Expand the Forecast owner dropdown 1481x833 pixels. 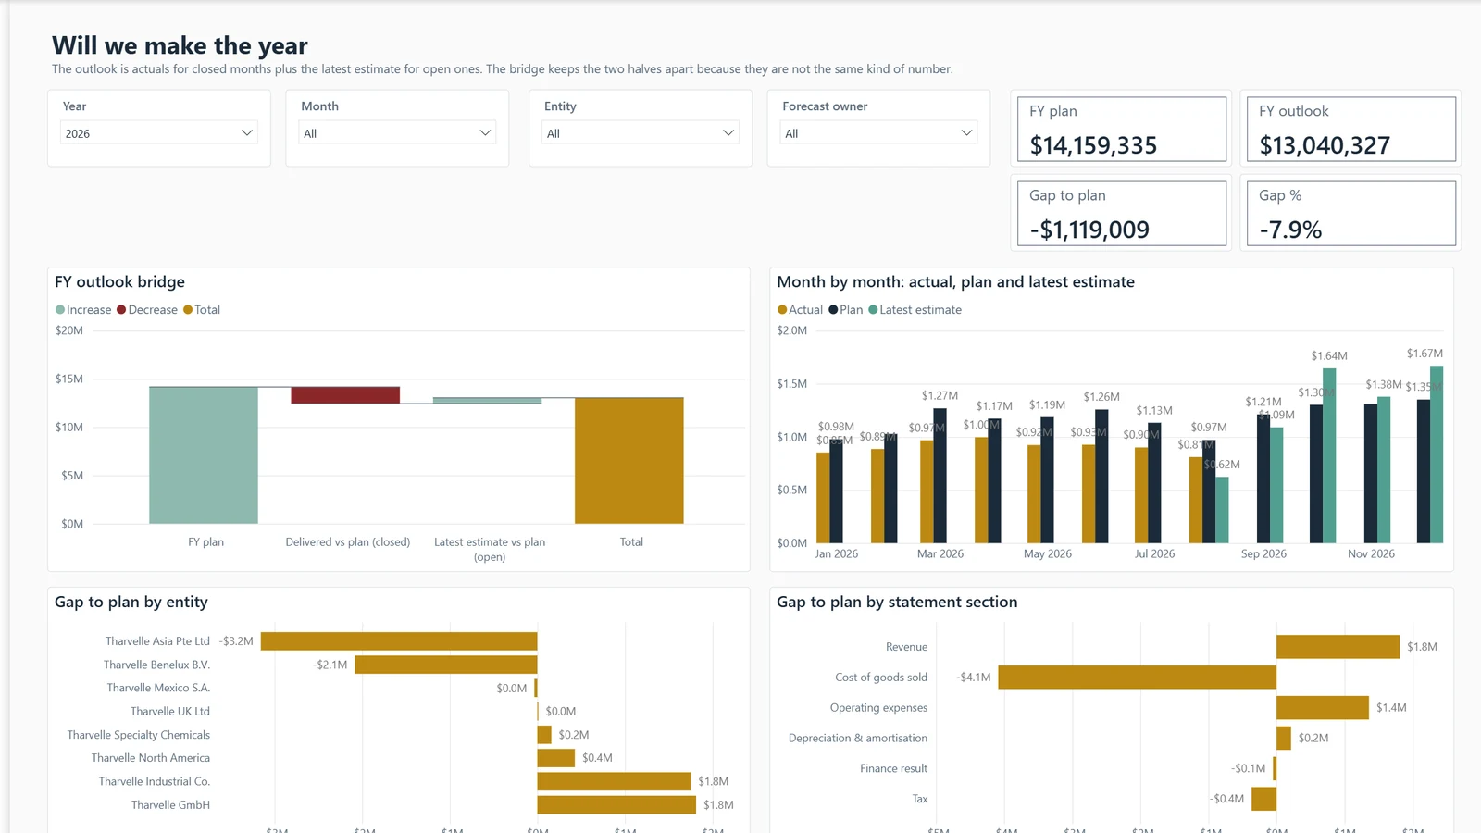pyautogui.click(x=878, y=133)
